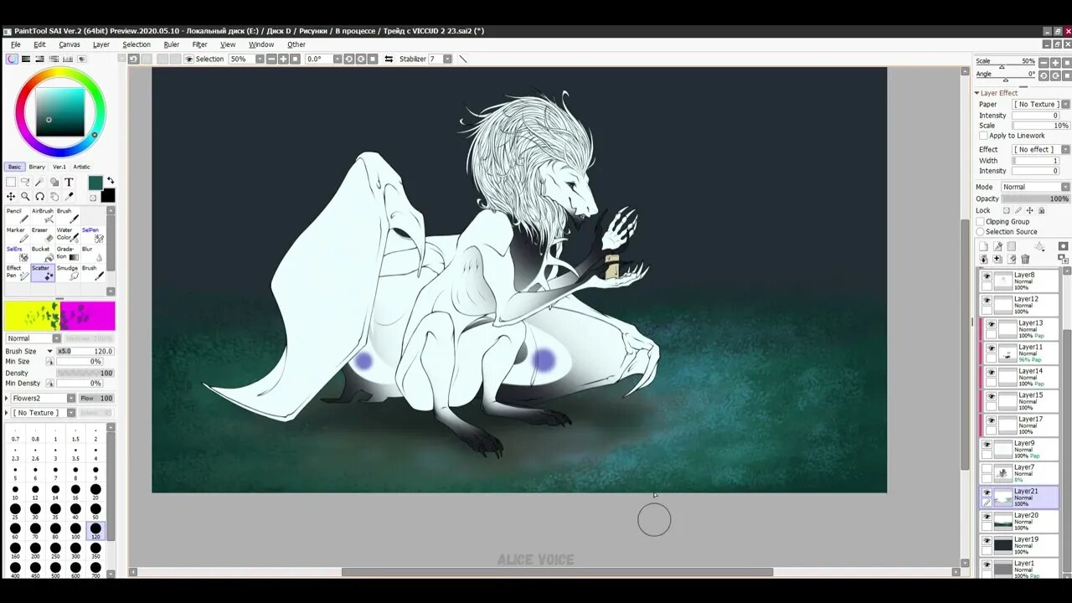Hide Layer12 using its eye icon
The image size is (1072, 603).
pos(987,301)
